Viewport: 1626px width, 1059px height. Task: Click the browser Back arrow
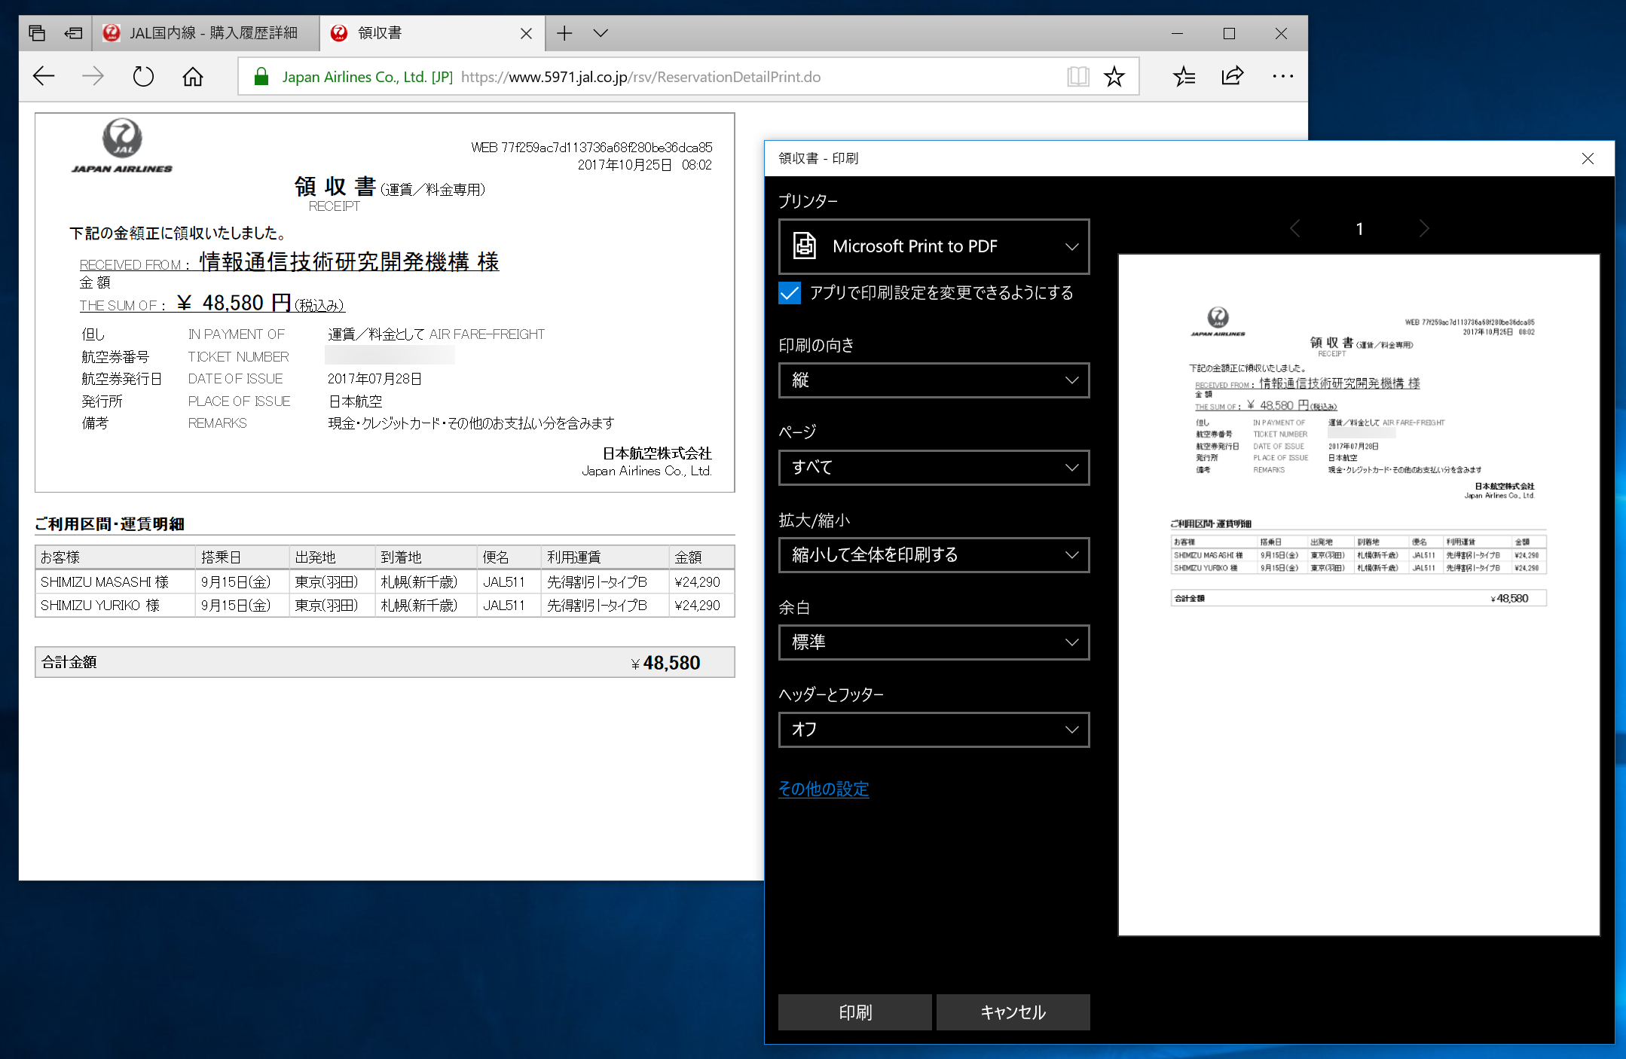point(44,76)
